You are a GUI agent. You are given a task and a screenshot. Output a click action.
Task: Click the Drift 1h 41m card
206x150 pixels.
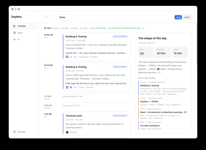coord(180,52)
